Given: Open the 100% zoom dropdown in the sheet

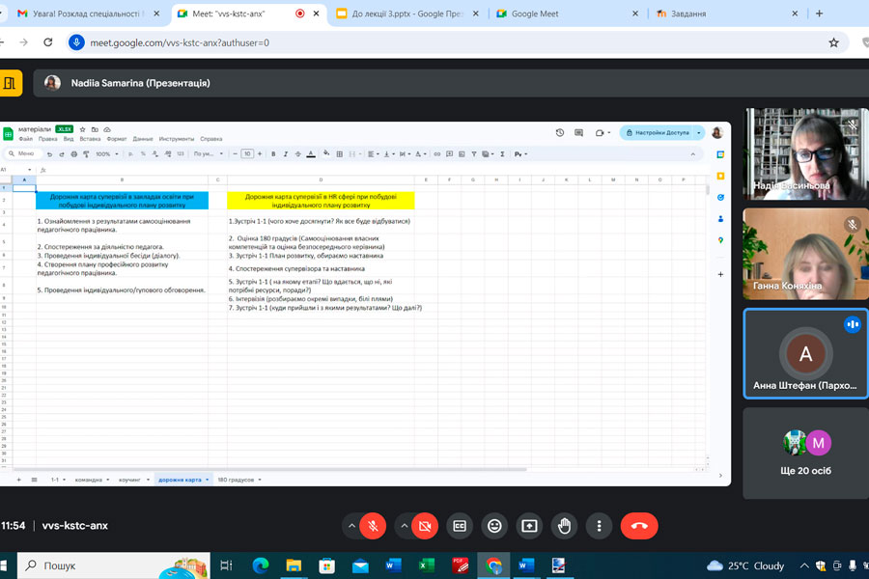Looking at the screenshot, I should click(x=105, y=153).
